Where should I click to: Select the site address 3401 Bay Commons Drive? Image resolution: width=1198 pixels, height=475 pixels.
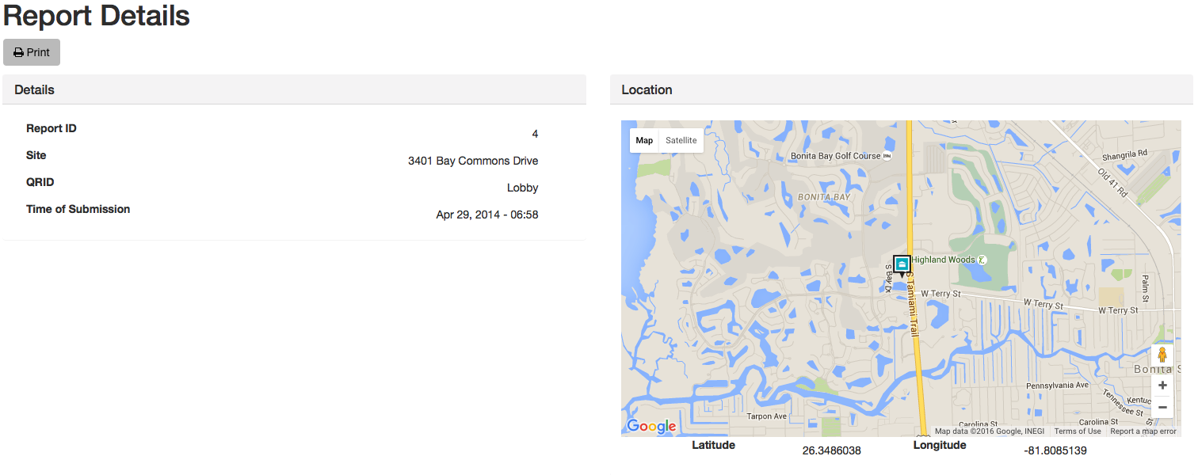[473, 161]
